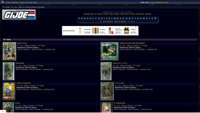Open the Forums menu
This screenshot has width=200, height=113.
(22, 2)
